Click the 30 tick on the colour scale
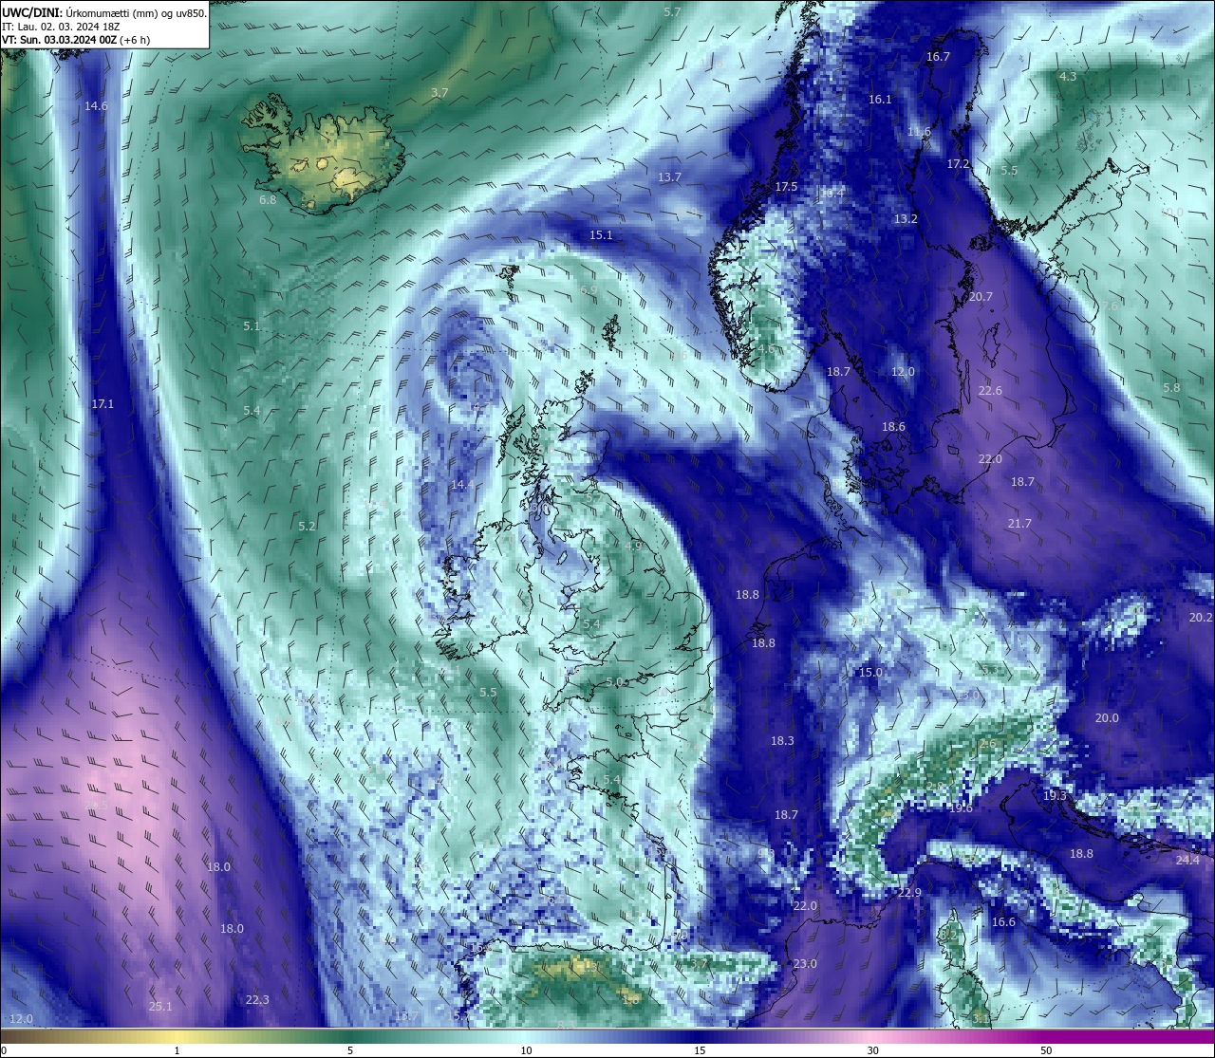Image resolution: width=1215 pixels, height=1058 pixels. pyautogui.click(x=872, y=1050)
